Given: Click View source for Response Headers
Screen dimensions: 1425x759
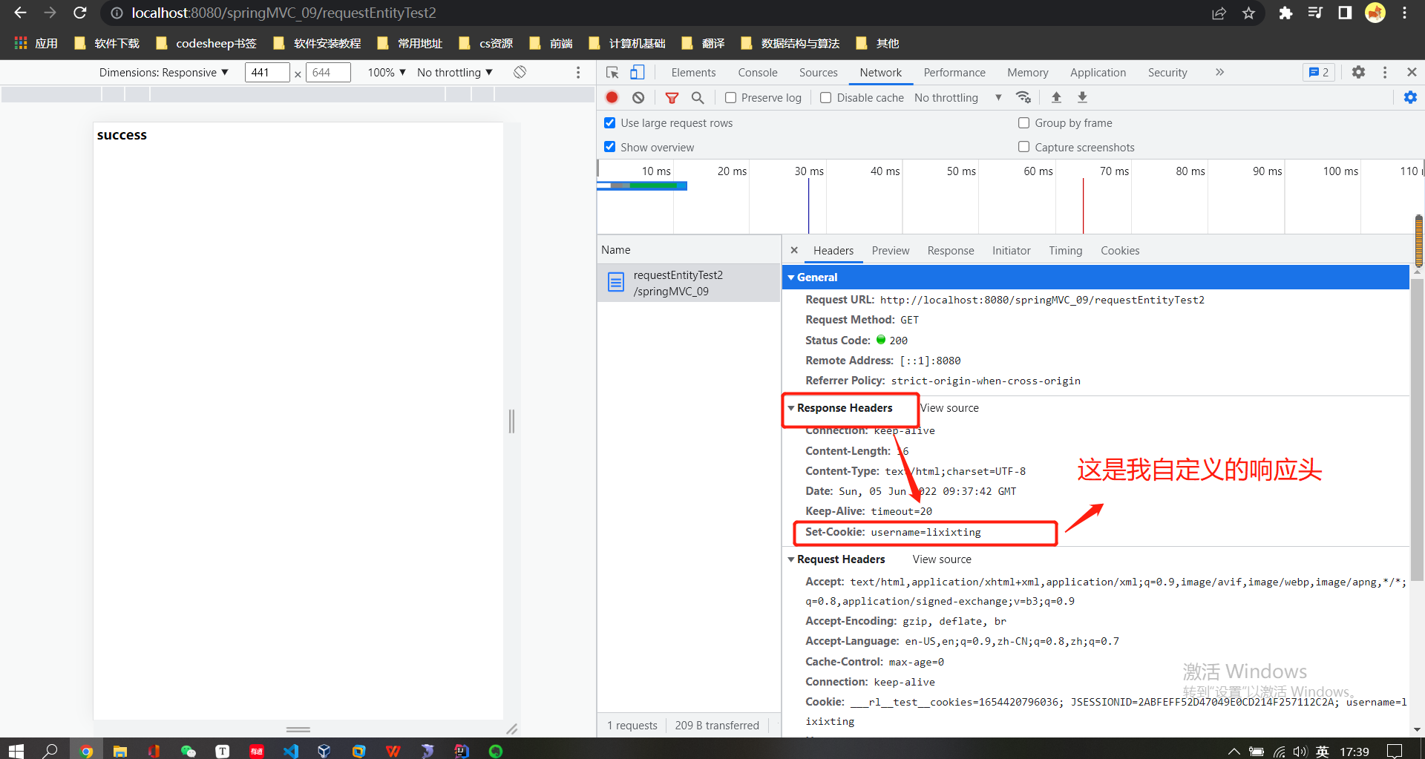Looking at the screenshot, I should pyautogui.click(x=949, y=408).
